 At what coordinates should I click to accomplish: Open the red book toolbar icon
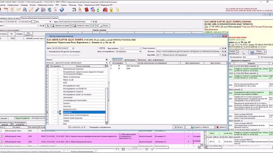(x=87, y=10)
